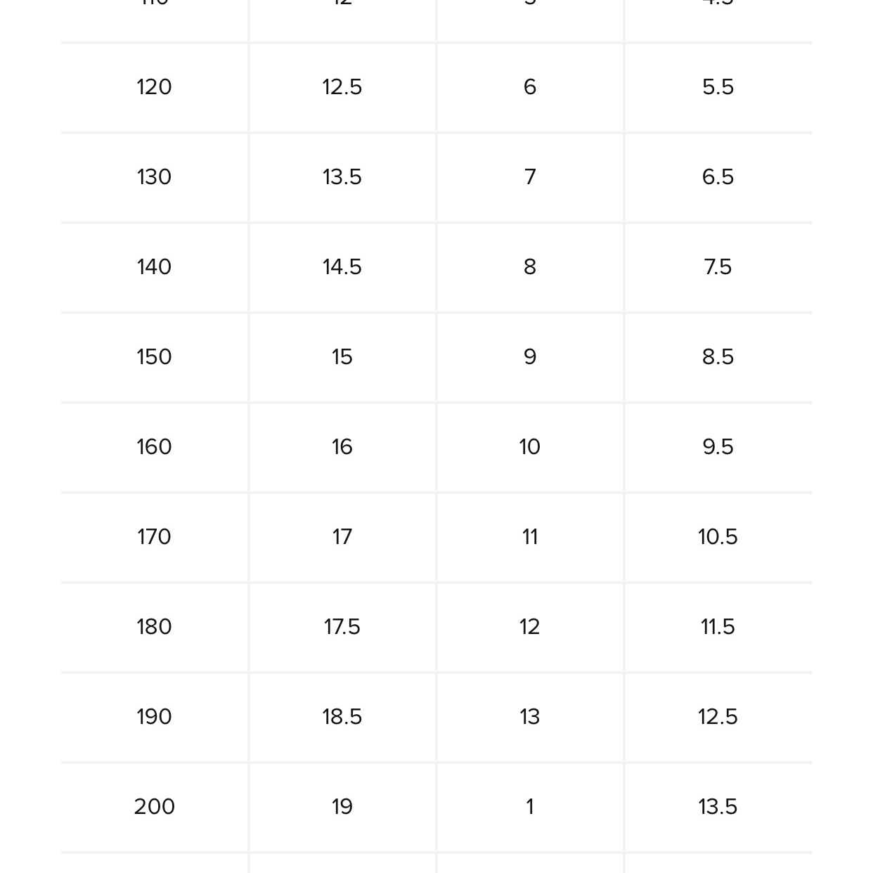Select the 7.5 cell in the 140 row
873x873 pixels.
click(x=718, y=267)
